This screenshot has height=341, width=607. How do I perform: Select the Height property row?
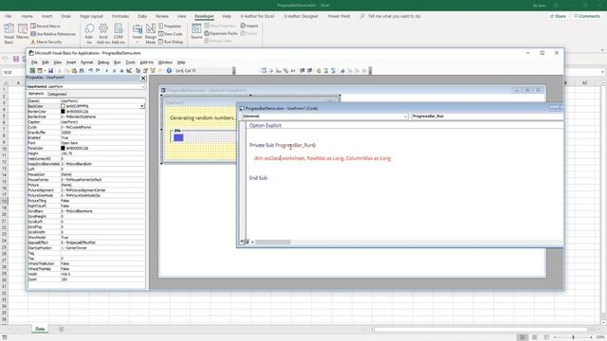[x=86, y=153]
